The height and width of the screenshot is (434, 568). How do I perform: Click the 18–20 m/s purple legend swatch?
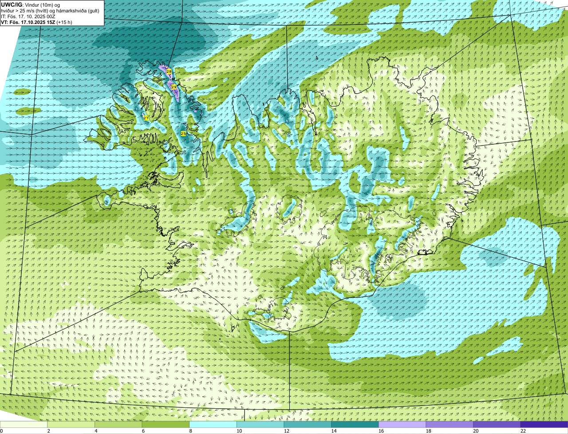pyautogui.click(x=450, y=425)
